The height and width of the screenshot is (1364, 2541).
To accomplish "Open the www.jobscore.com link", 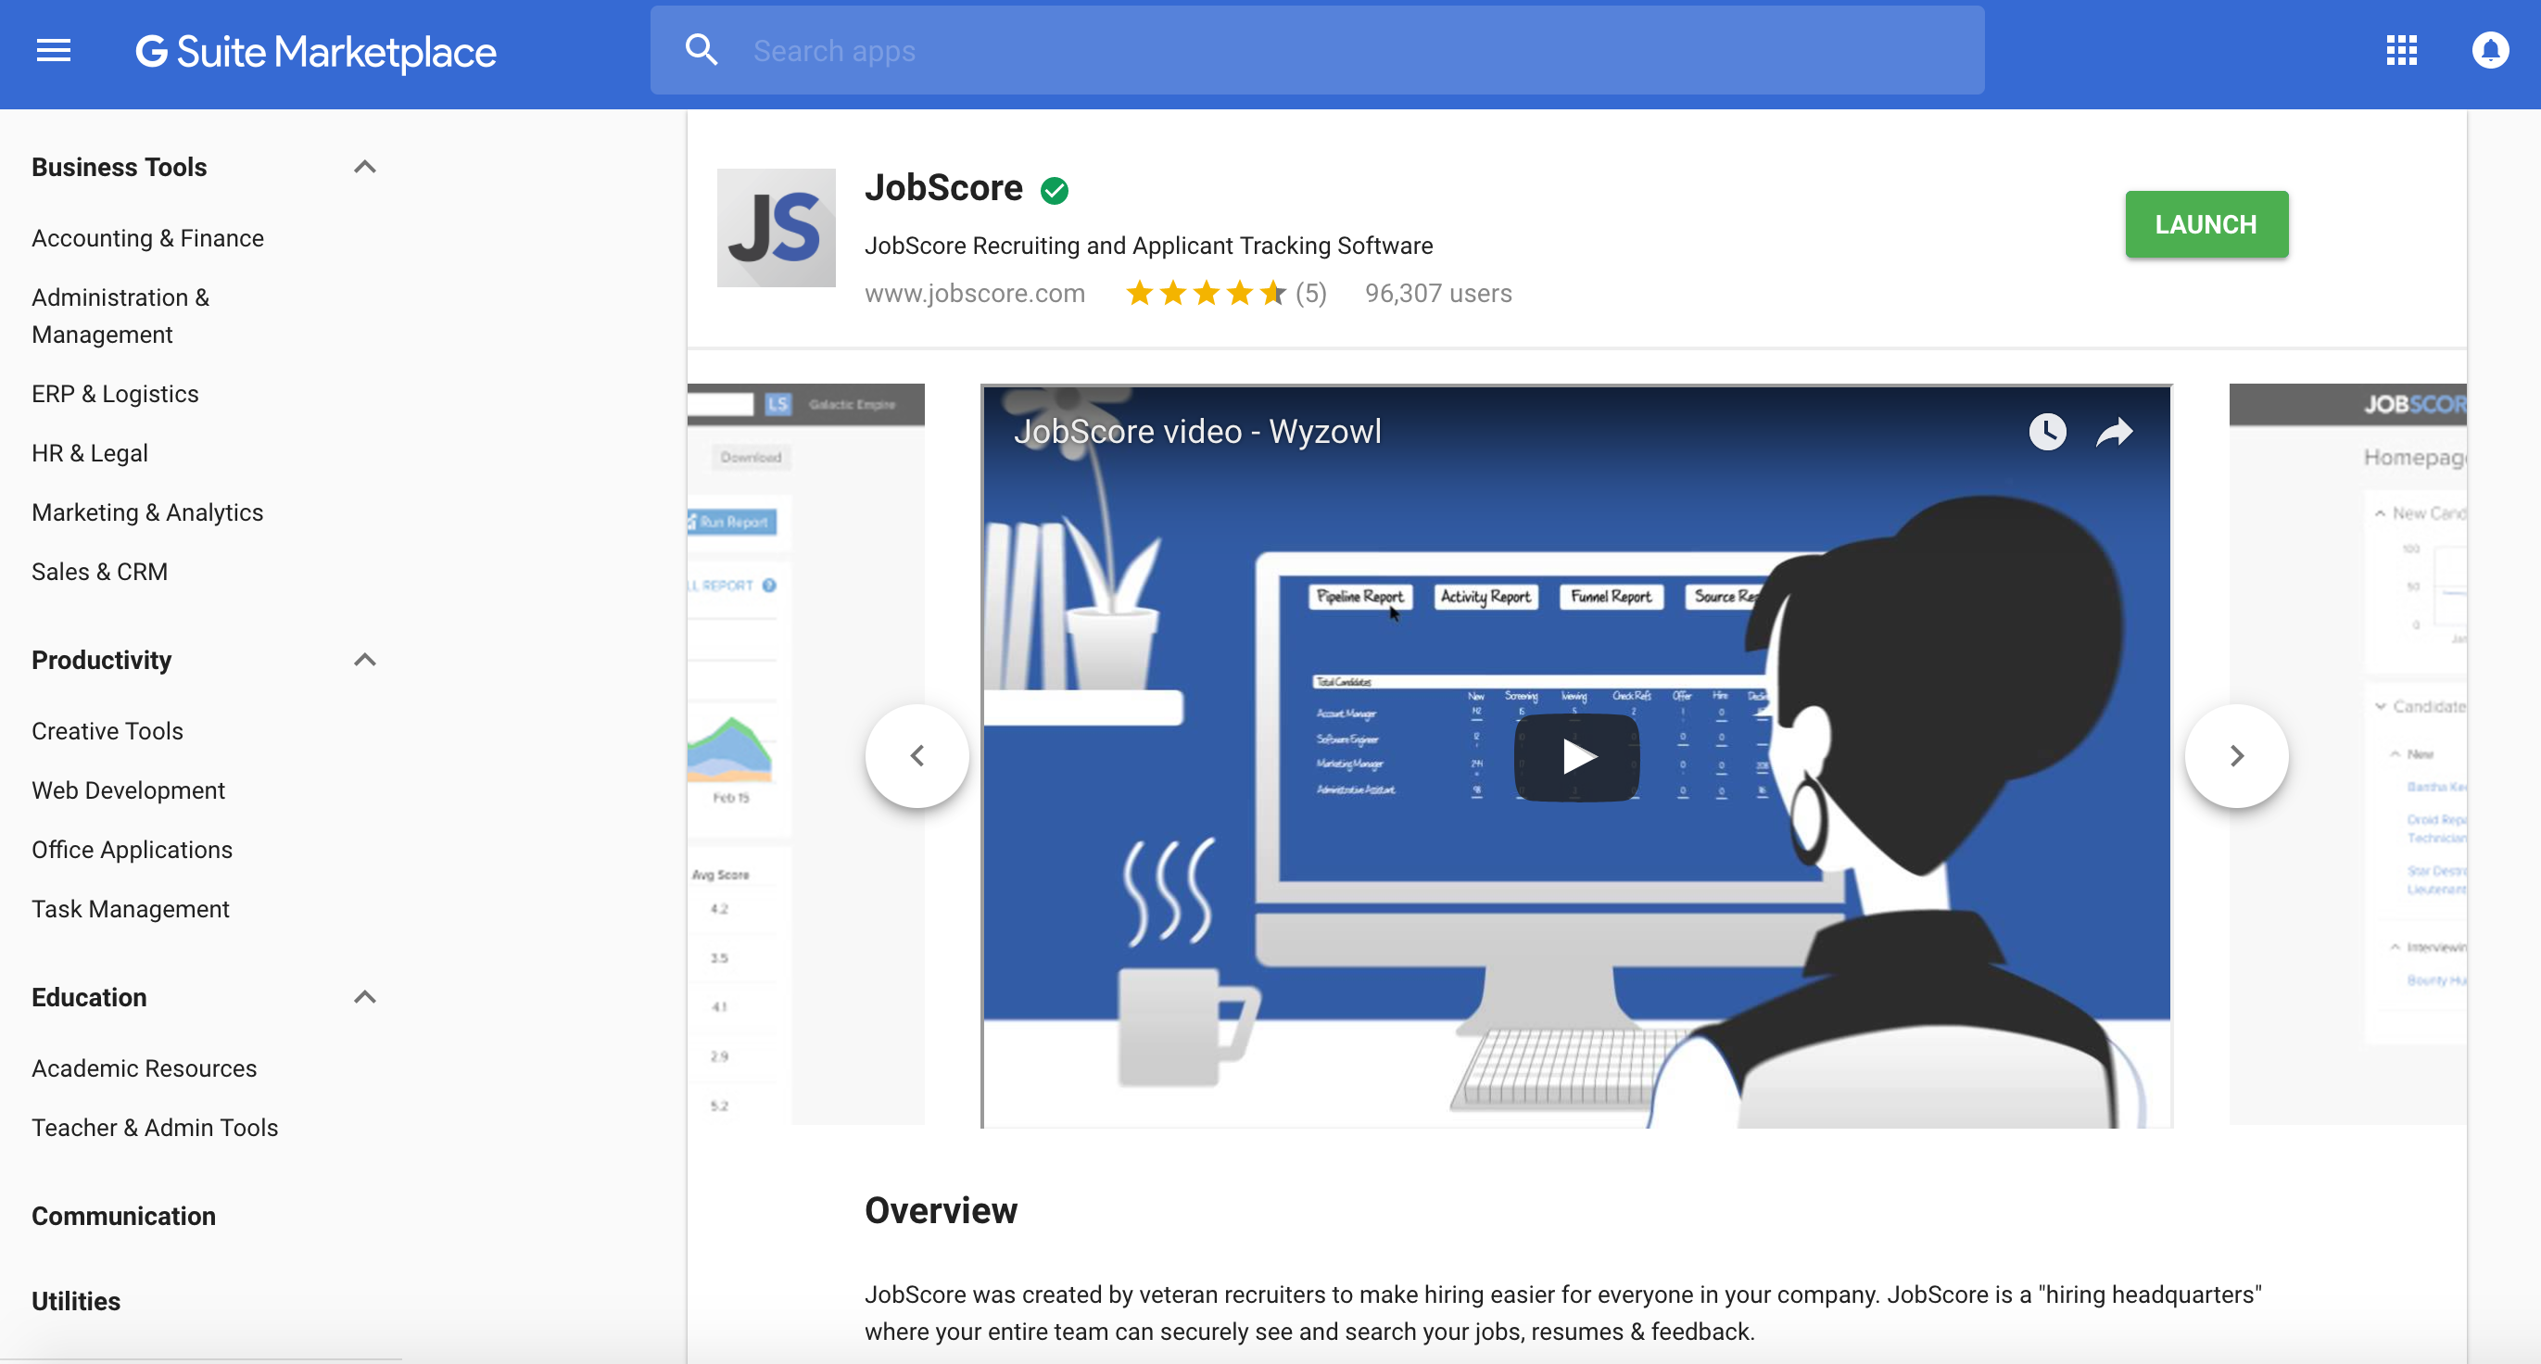I will [x=975, y=293].
